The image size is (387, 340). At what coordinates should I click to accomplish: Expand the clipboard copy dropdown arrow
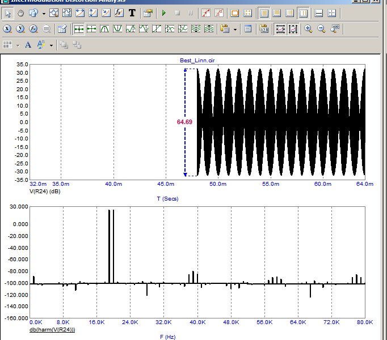click(235, 29)
